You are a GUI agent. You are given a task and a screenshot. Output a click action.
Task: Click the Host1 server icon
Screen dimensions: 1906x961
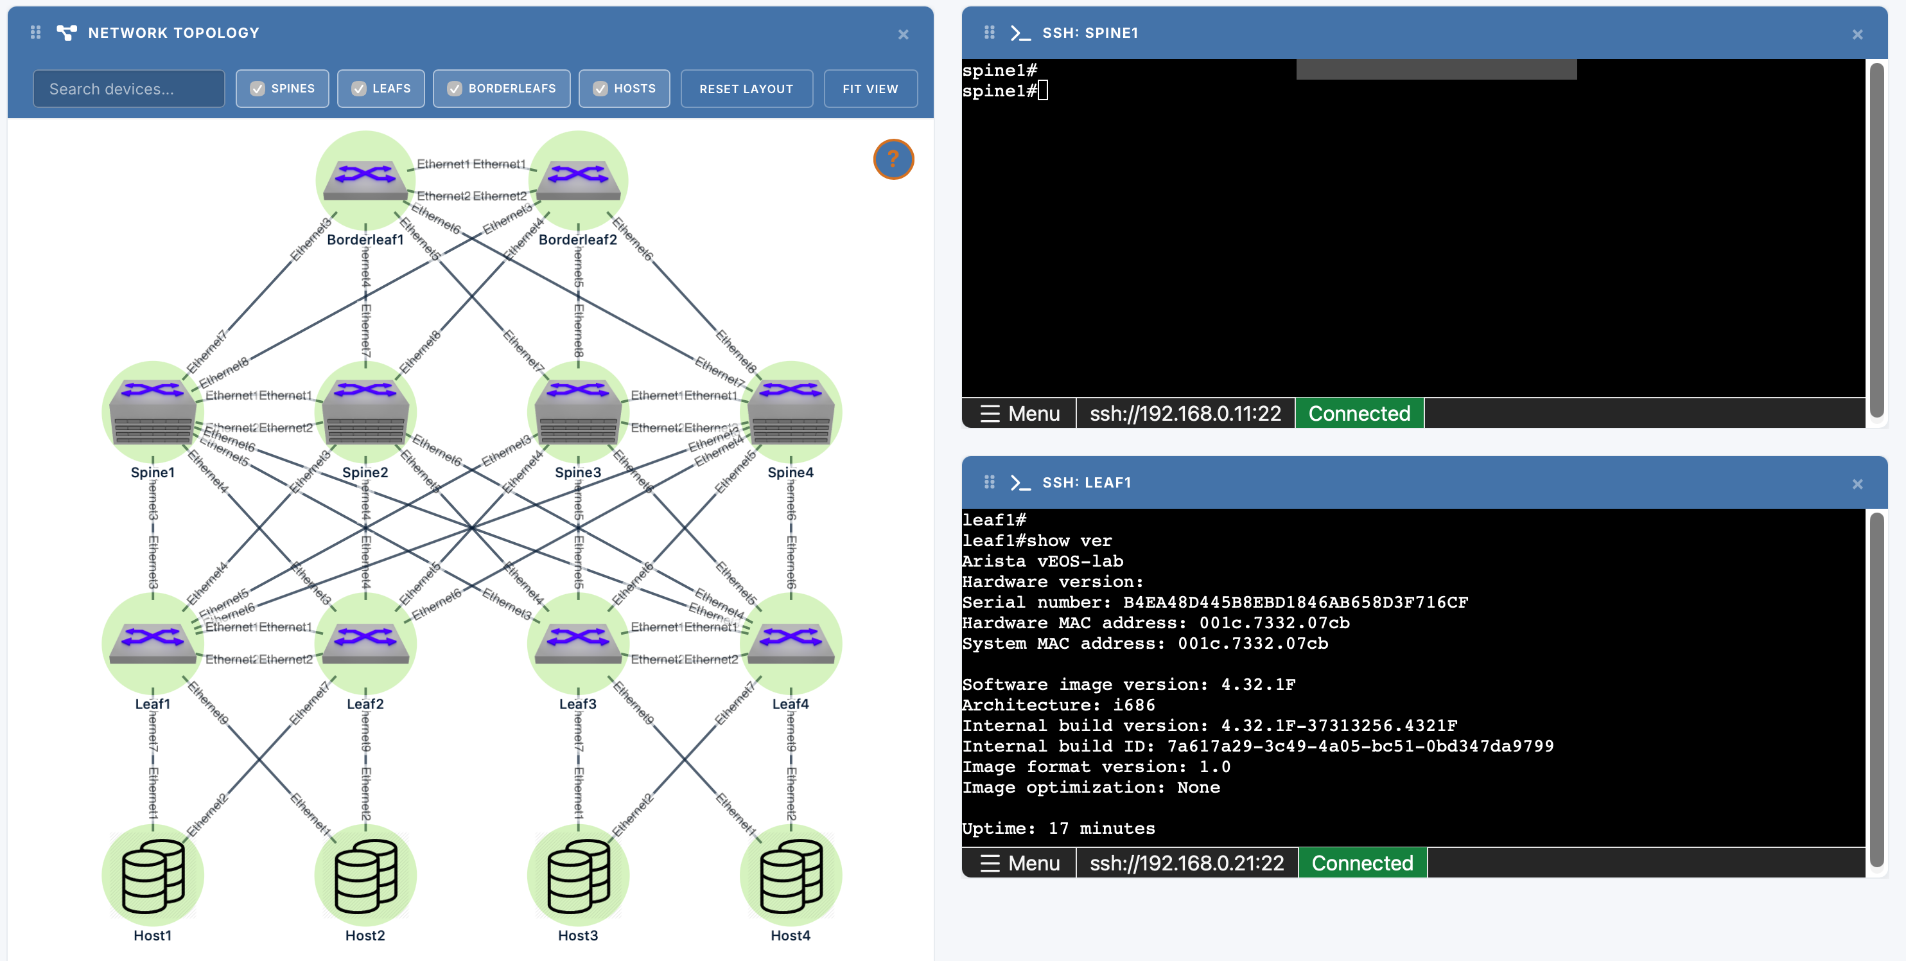coord(152,874)
